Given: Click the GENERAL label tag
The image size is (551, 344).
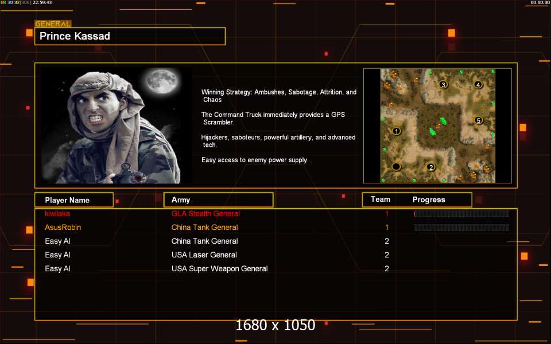Looking at the screenshot, I should click(x=53, y=24).
